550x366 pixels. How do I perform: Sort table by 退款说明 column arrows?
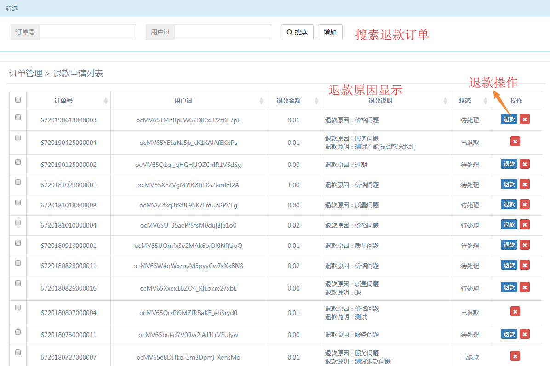445,101
